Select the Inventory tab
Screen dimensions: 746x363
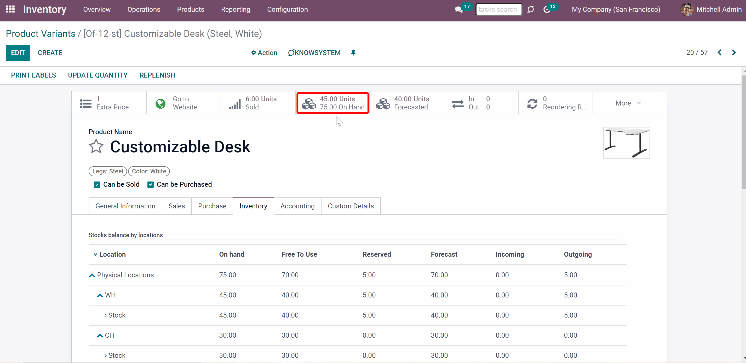pyautogui.click(x=253, y=206)
